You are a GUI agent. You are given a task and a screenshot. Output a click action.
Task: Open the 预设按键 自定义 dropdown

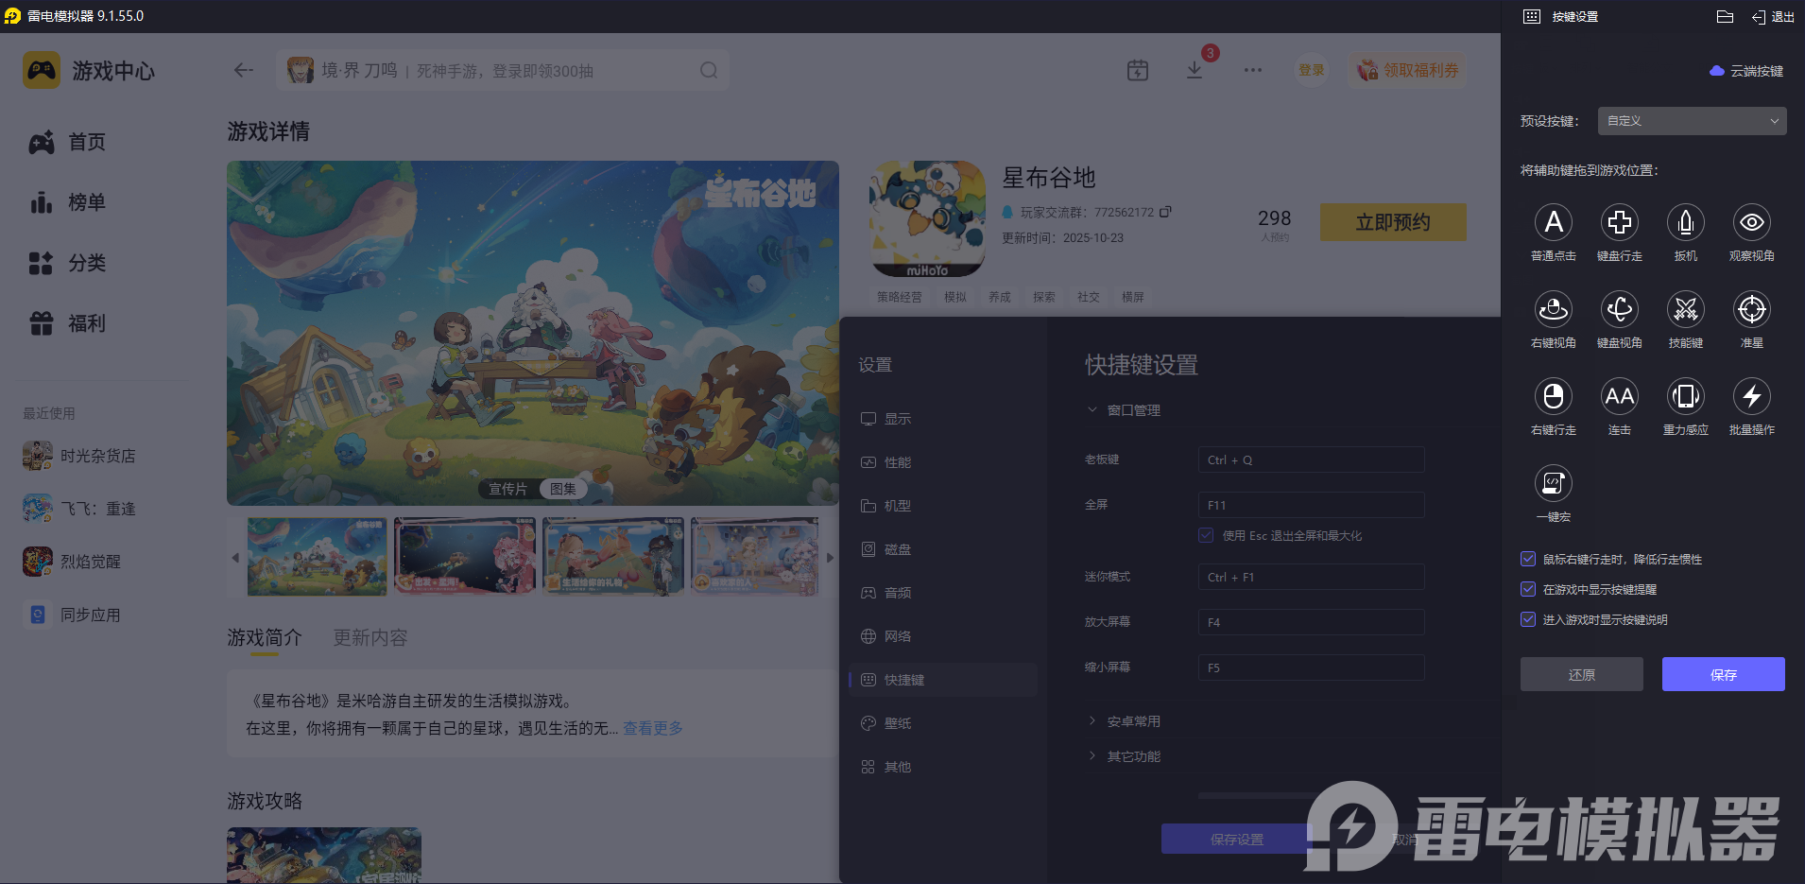[1690, 121]
